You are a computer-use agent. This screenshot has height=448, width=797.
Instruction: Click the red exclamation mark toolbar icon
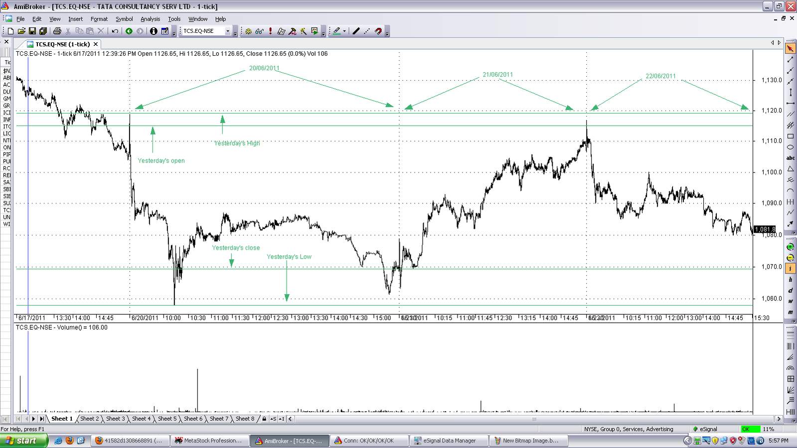(x=270, y=31)
